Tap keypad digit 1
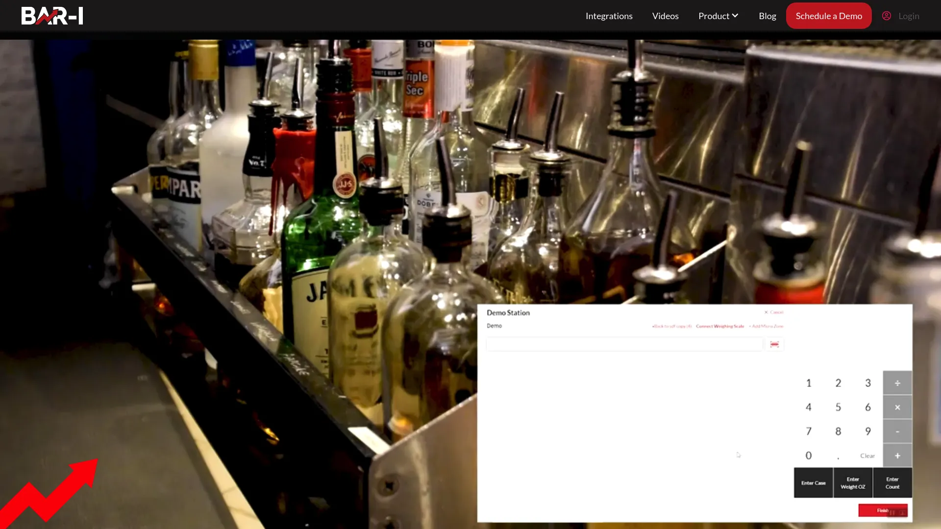 (x=809, y=383)
